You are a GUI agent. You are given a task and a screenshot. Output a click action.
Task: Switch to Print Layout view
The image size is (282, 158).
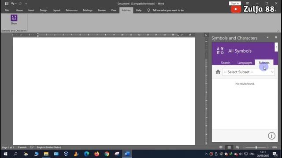(x=229, y=147)
